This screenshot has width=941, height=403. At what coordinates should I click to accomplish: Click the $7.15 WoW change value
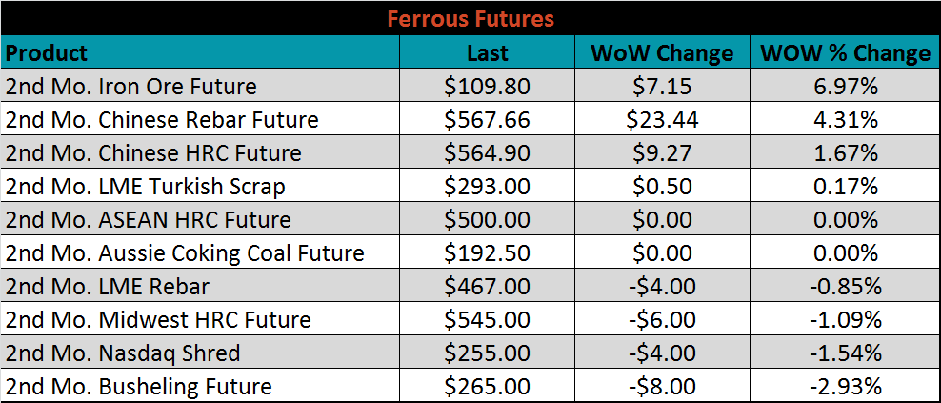pos(662,87)
